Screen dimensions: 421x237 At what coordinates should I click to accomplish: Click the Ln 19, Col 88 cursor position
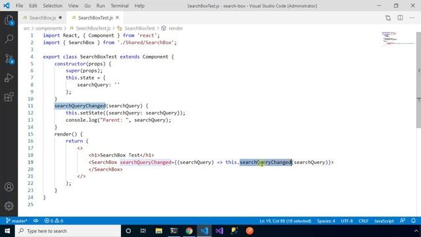pos(285,221)
